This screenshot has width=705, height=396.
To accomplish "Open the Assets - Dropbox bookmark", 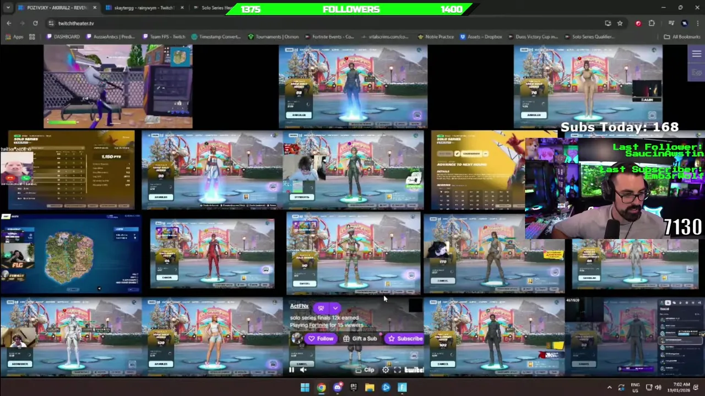I will (x=481, y=37).
